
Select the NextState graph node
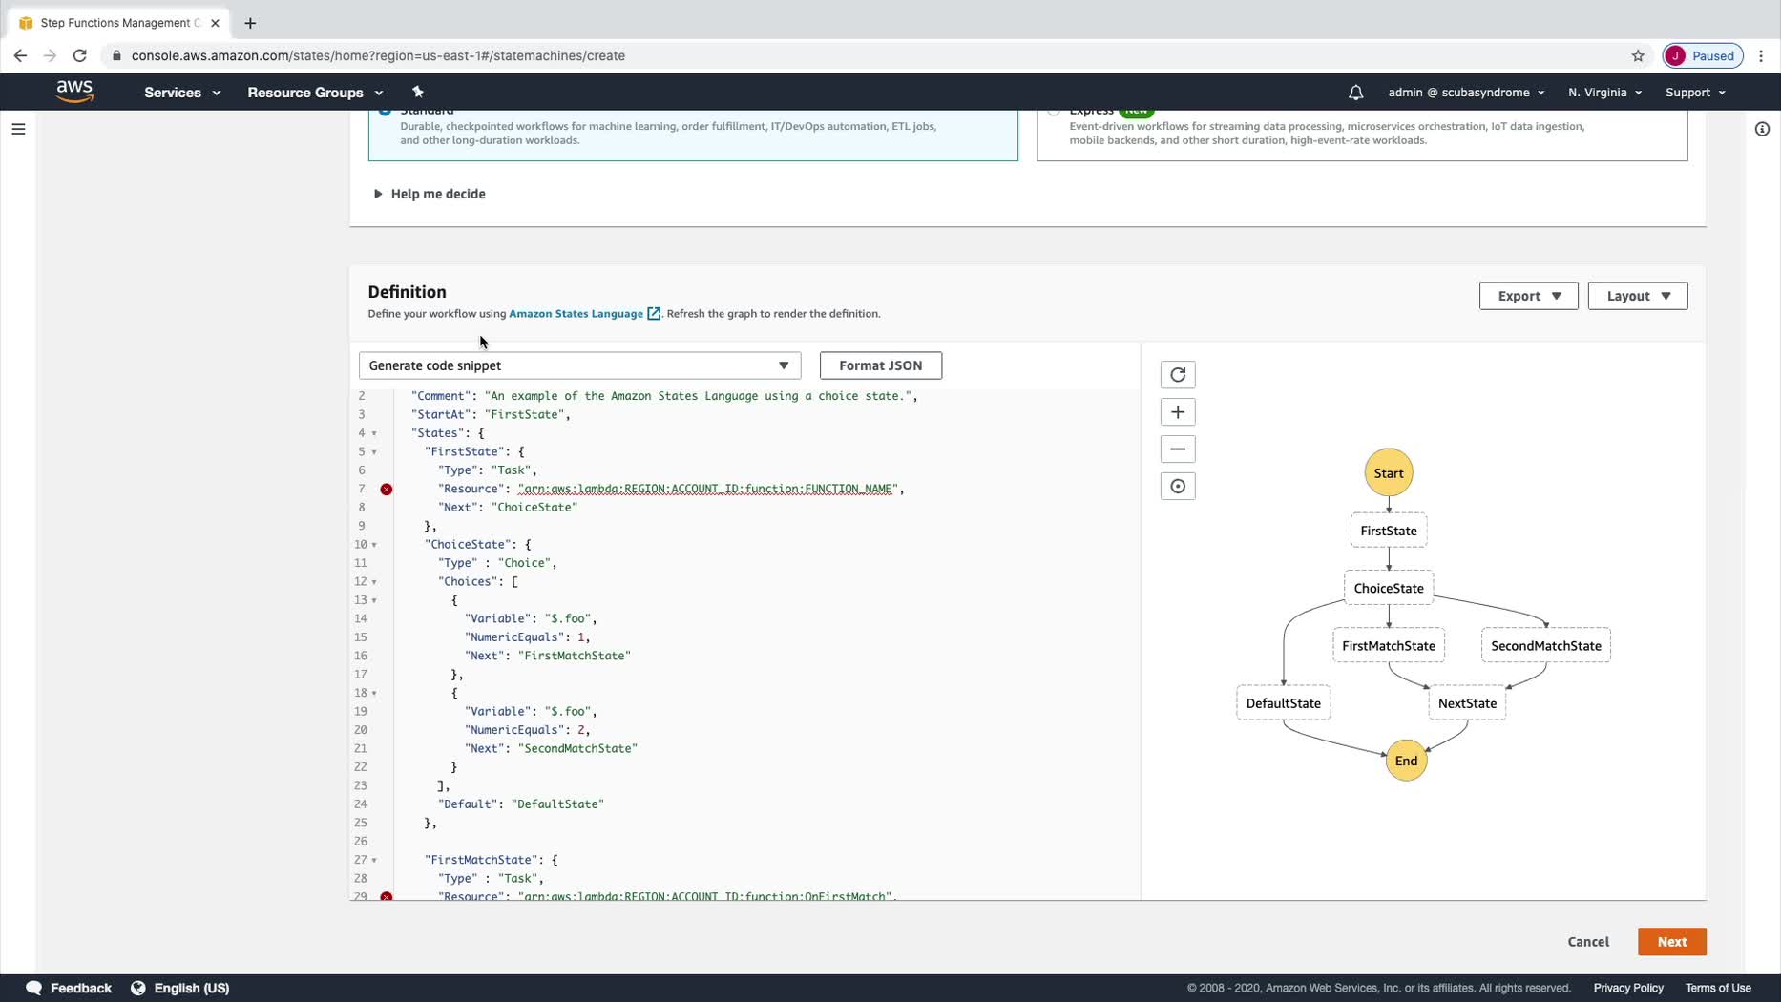click(1467, 703)
